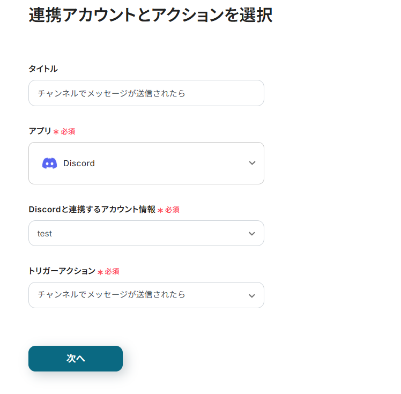
Task: Click the トリガーアクション field label
Action: point(62,271)
